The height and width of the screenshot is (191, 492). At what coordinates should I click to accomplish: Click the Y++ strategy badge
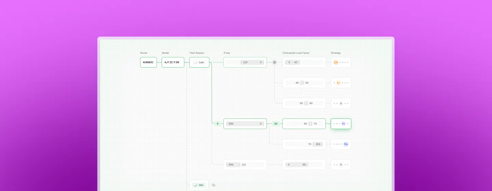(346, 144)
